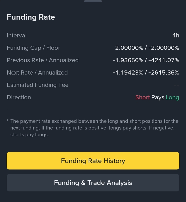This screenshot has width=186, height=202.
Task: Click the green Long word
Action: pyautogui.click(x=173, y=98)
